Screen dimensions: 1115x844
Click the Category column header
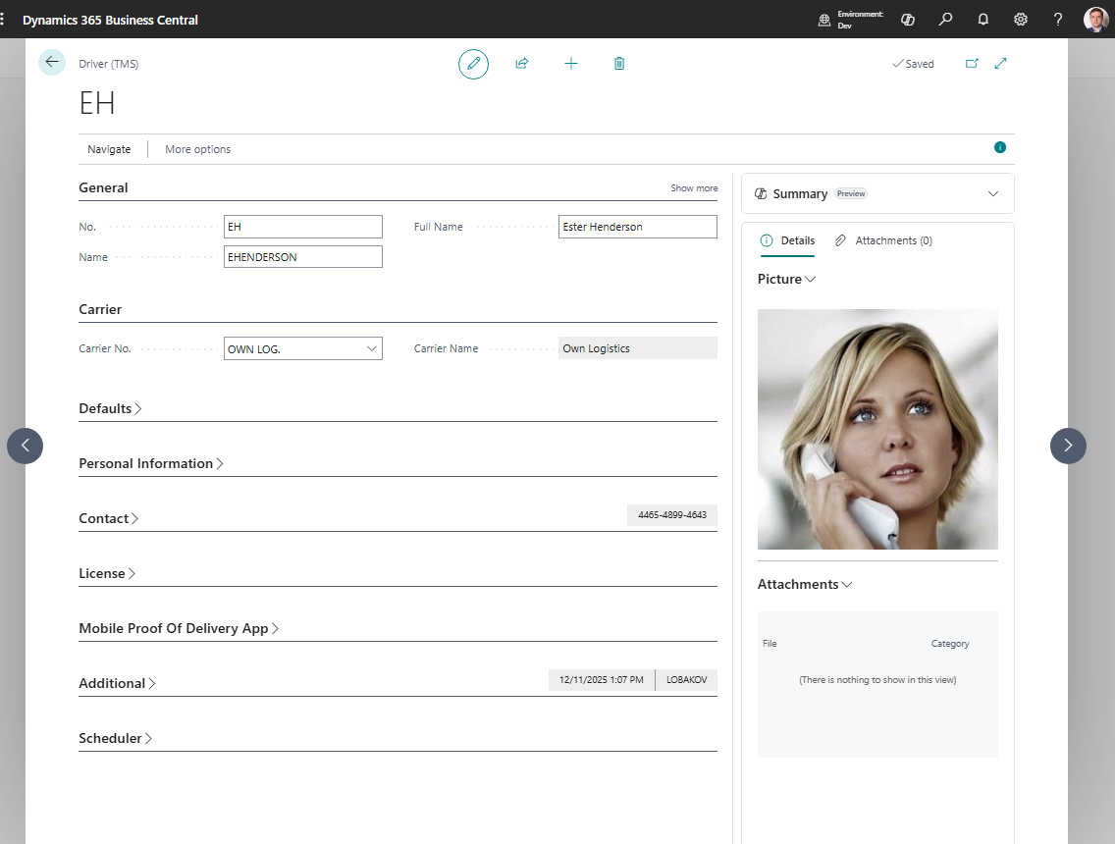coord(950,644)
